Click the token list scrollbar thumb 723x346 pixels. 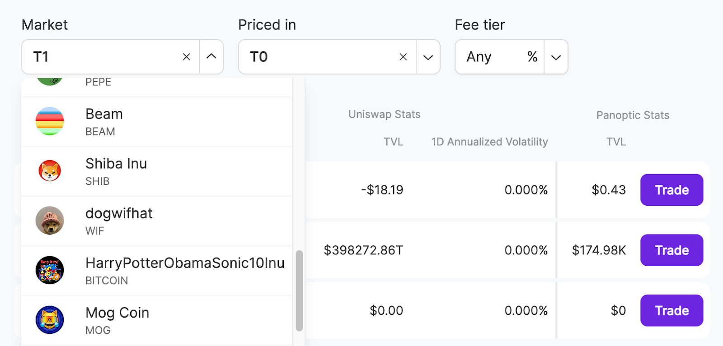(299, 291)
